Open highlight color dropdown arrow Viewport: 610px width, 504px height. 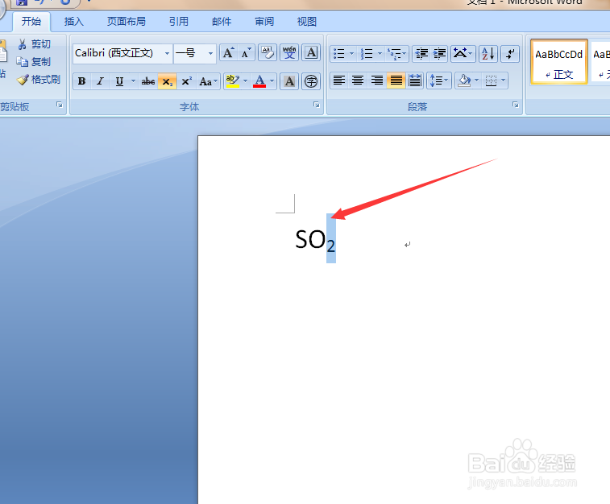[x=246, y=81]
